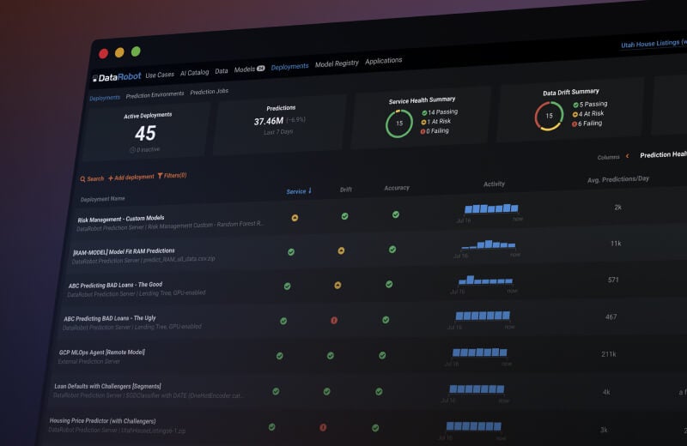Screen dimensions: 687x446
Task: Click RAM-MODEL activity bar chart
Action: point(488,244)
